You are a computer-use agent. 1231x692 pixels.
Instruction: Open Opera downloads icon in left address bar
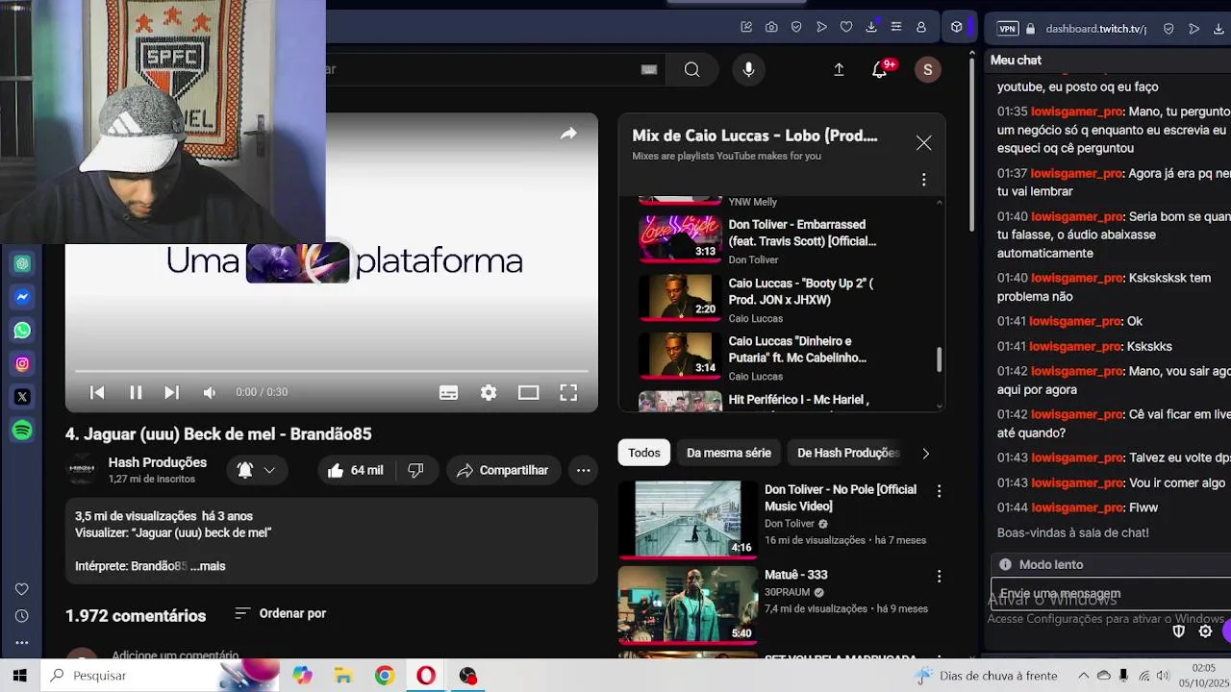(871, 27)
